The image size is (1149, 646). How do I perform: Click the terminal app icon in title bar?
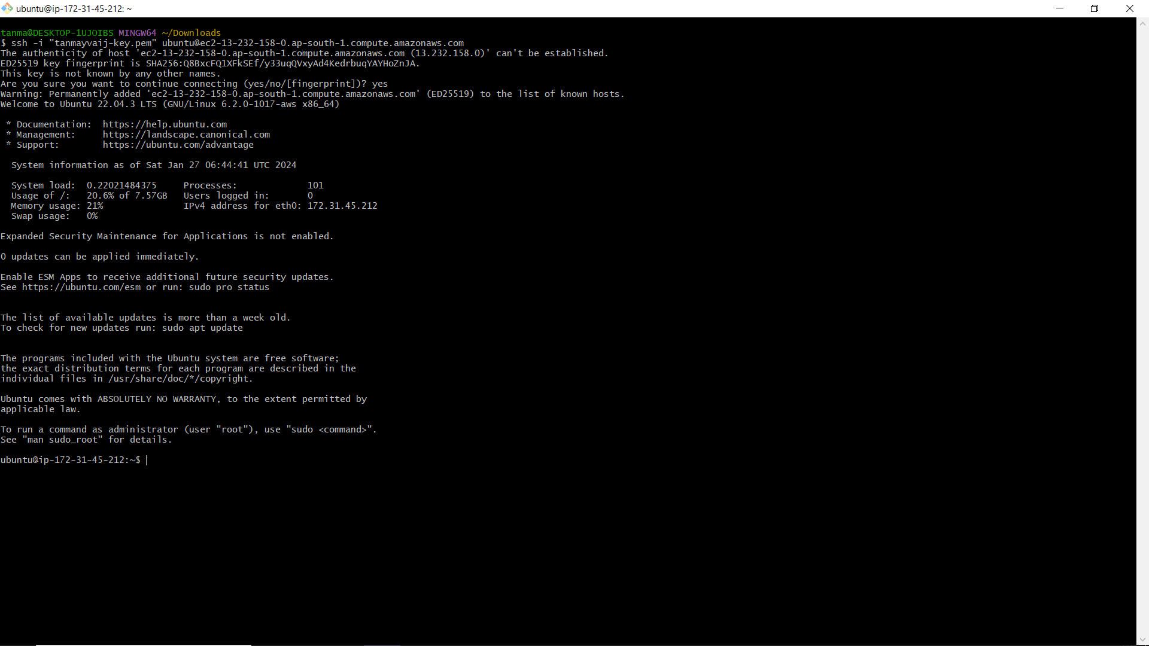(7, 8)
